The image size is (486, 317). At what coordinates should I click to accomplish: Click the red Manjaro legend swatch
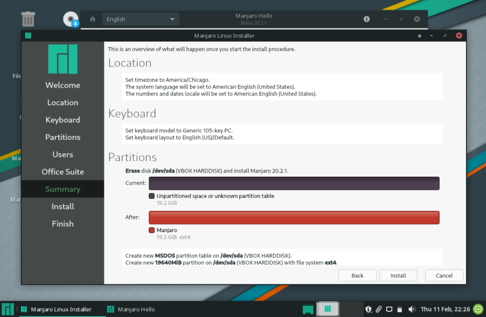[151, 230]
